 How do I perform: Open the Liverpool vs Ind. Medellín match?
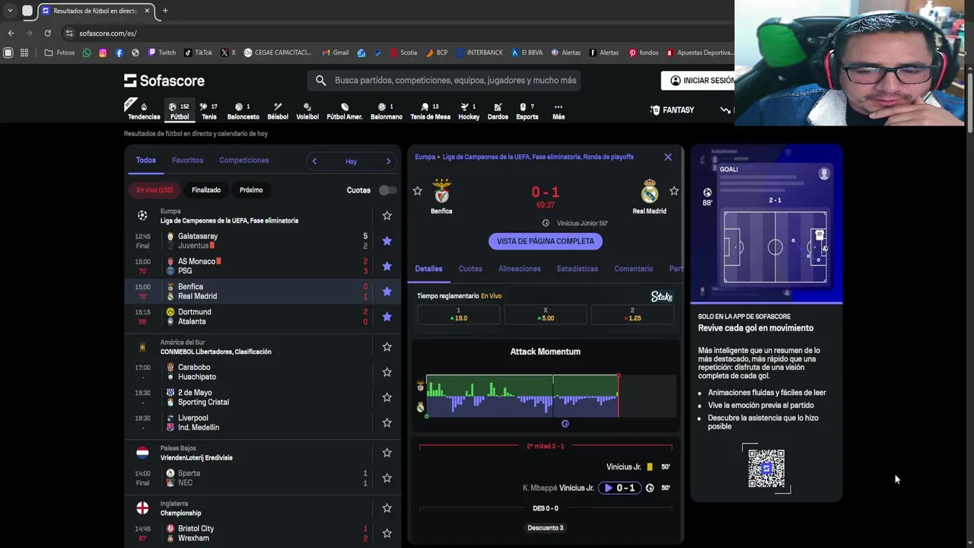coord(263,422)
